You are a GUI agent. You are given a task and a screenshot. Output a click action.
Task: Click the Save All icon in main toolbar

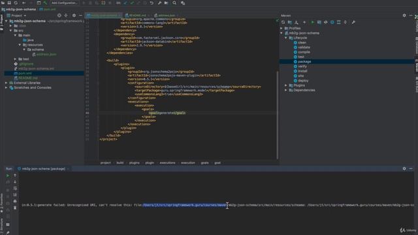(9, 3)
